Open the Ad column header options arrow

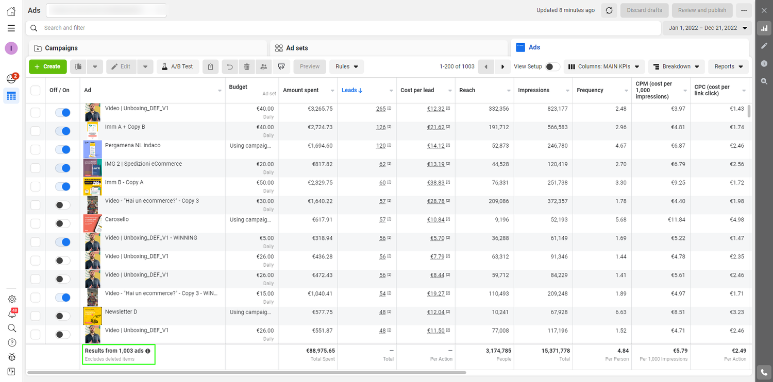point(220,91)
